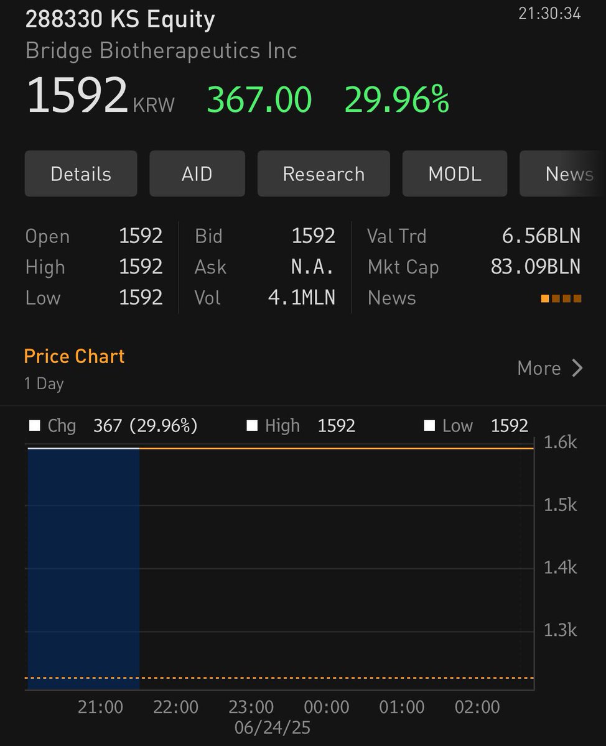The width and height of the screenshot is (606, 746).
Task: Tap the 00:00 time axis label
Action: pos(327,707)
